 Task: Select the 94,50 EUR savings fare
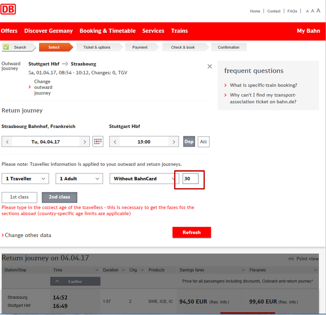pyautogui.click(x=193, y=302)
